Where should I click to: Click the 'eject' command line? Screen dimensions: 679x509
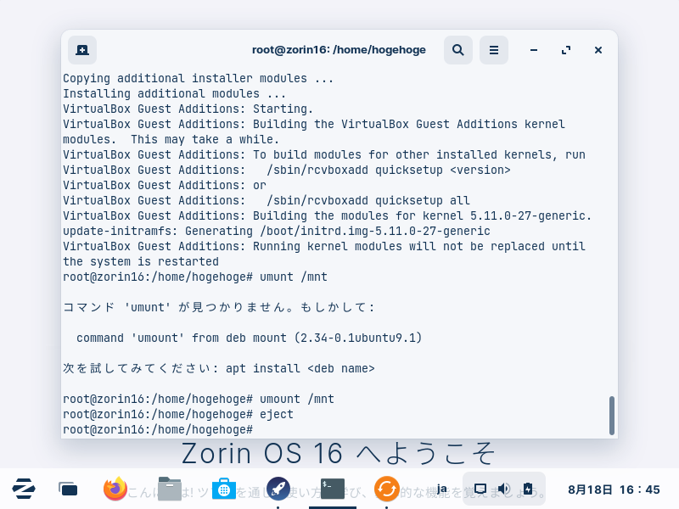coord(277,414)
